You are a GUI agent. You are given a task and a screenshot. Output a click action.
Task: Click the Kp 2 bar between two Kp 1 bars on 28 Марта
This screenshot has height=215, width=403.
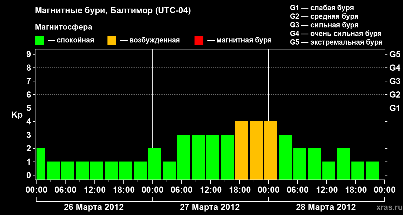point(343,164)
